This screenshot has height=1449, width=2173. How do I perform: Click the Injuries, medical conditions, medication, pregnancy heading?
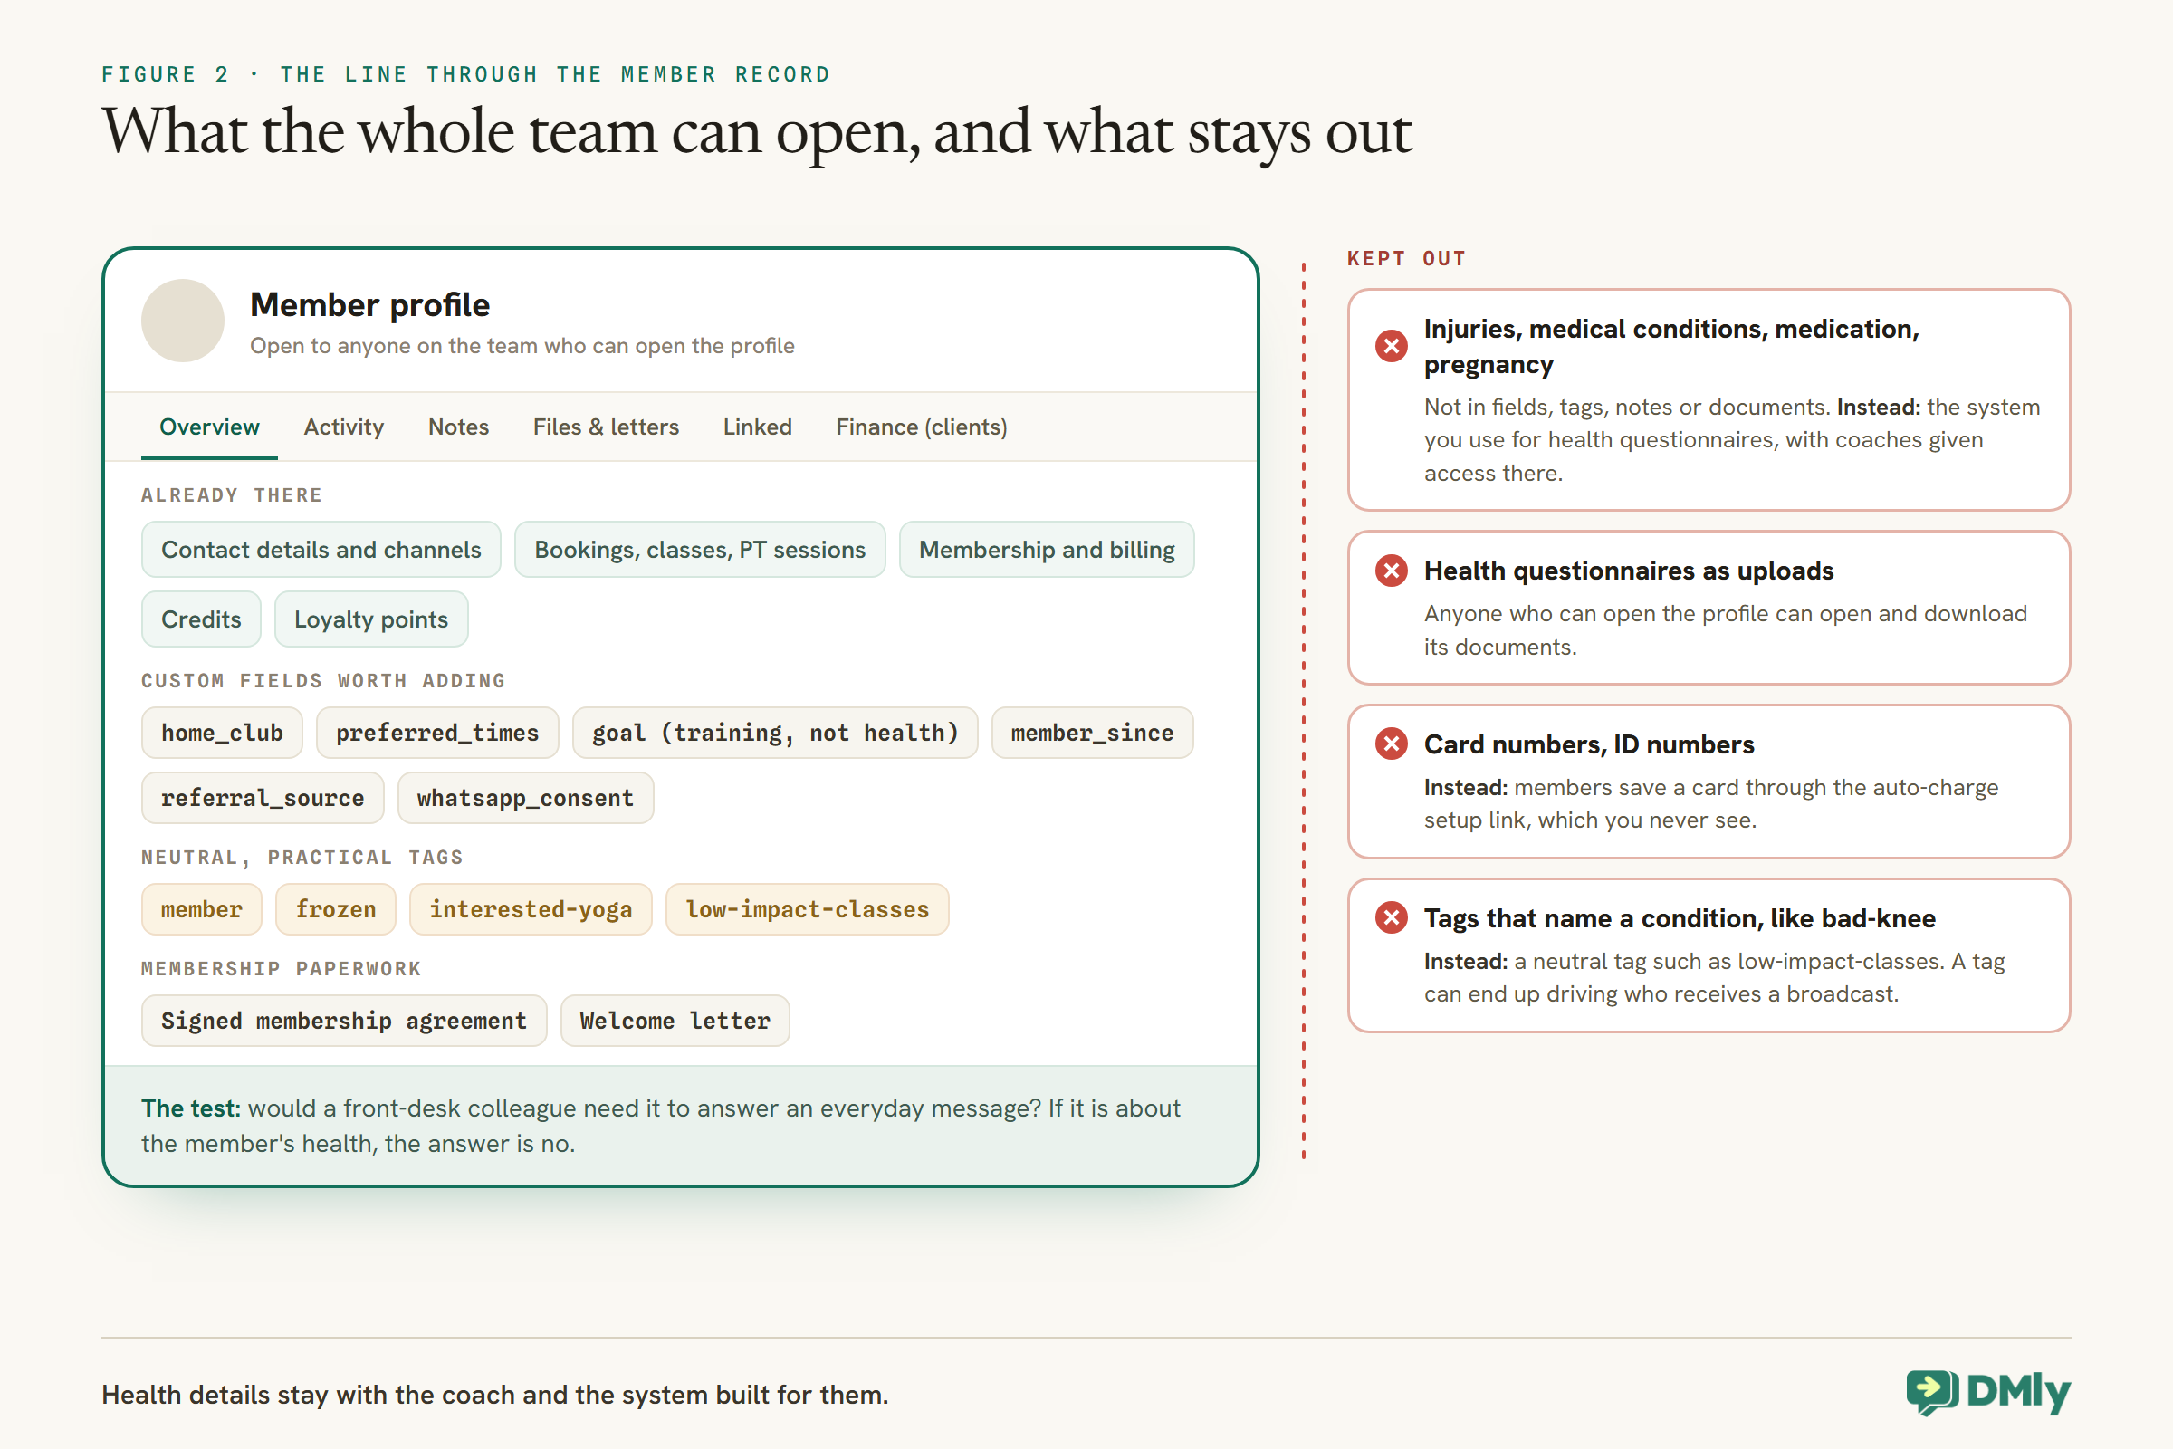pyautogui.click(x=1671, y=347)
